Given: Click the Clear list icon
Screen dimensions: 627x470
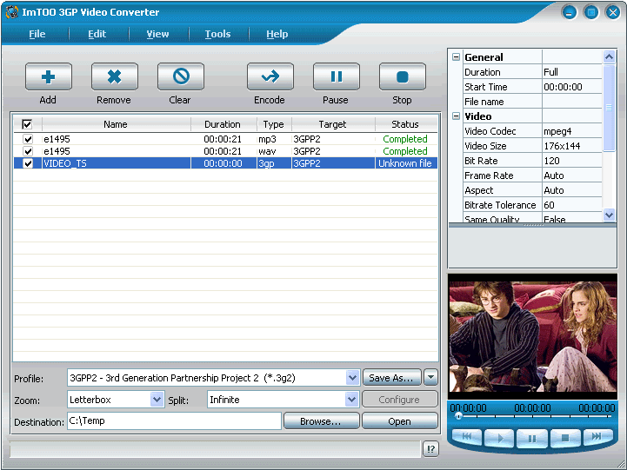Looking at the screenshot, I should pos(180,77).
